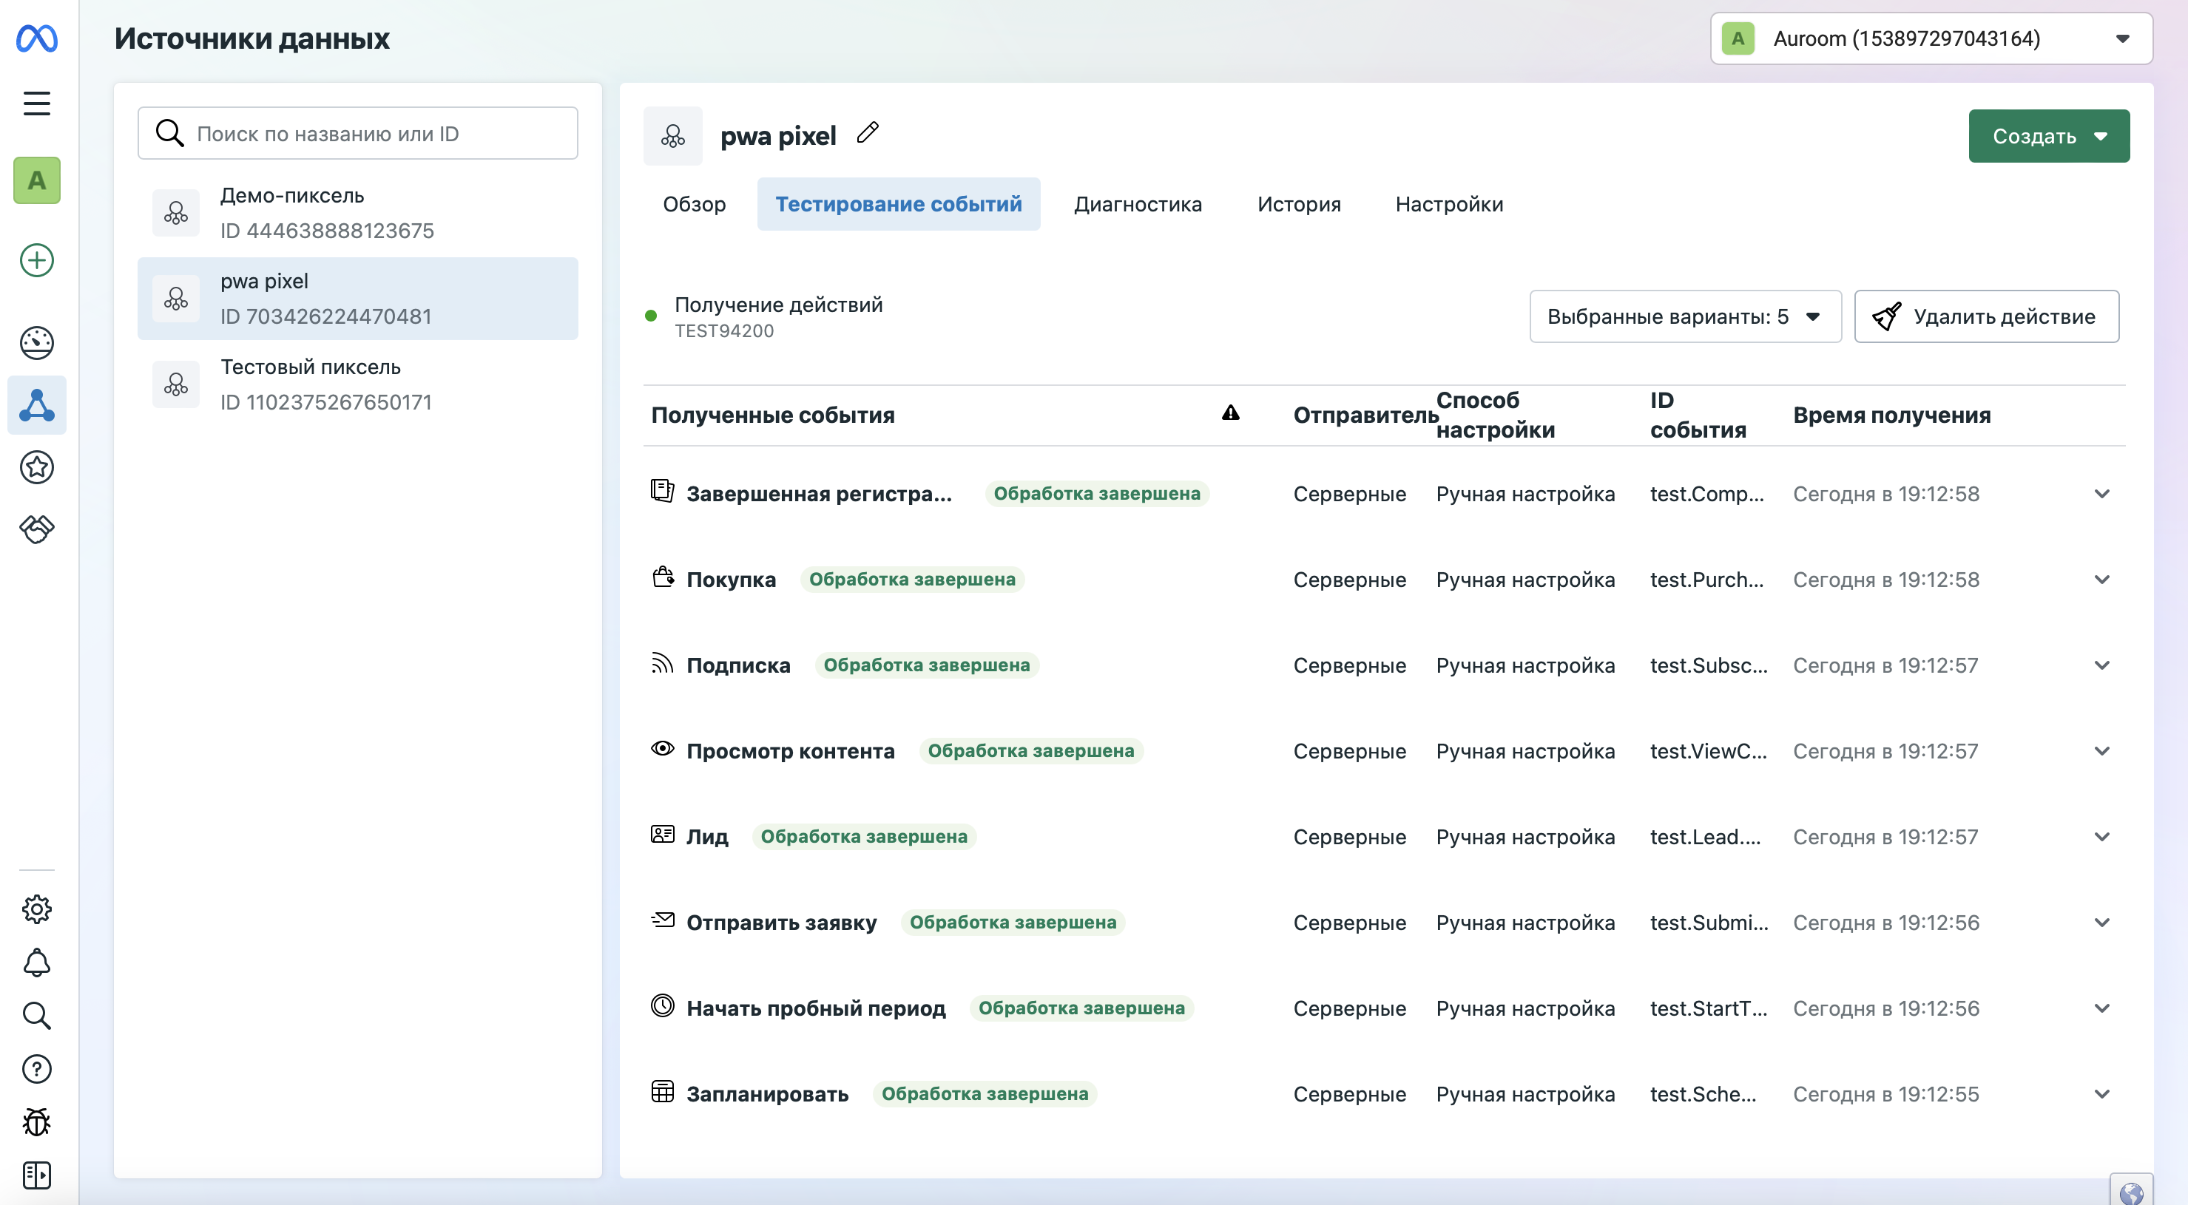This screenshot has width=2188, height=1205.
Task: Open the Настройки tab
Action: point(1448,204)
